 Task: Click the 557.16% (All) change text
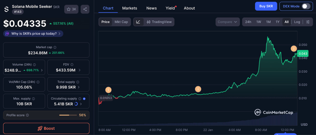(x=61, y=23)
